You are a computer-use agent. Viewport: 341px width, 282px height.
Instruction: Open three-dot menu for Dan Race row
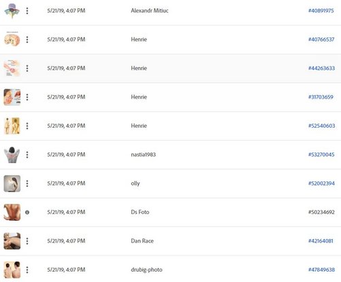pyautogui.click(x=27, y=241)
